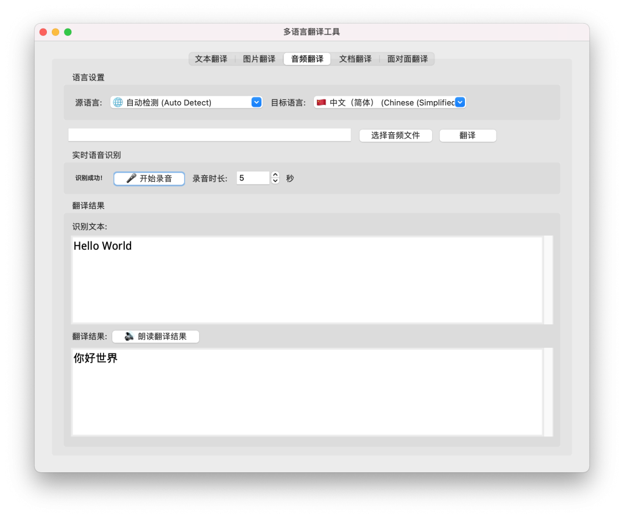Click the audio file path input field
Viewport: 624px width, 518px height.
[210, 135]
